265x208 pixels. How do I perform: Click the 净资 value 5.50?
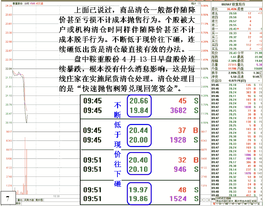tap(234, 77)
